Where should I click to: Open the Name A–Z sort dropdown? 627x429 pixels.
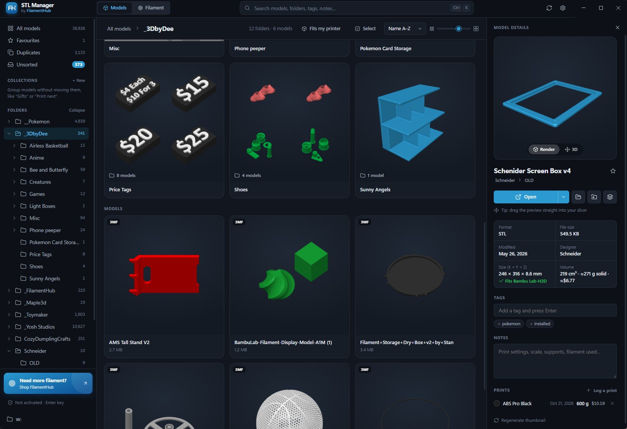pyautogui.click(x=405, y=29)
